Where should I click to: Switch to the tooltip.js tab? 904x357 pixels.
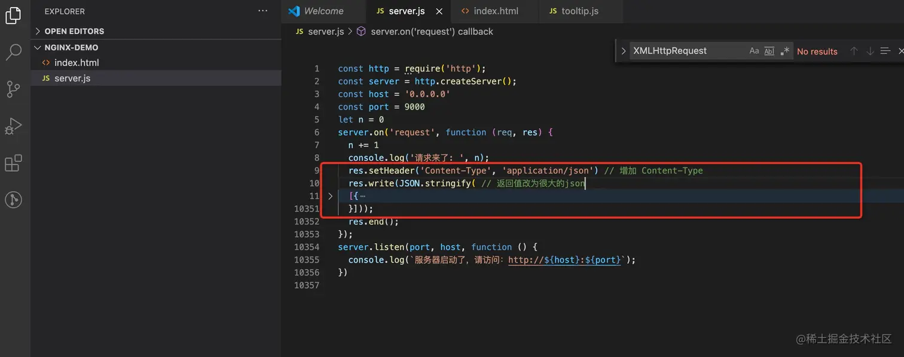580,11
